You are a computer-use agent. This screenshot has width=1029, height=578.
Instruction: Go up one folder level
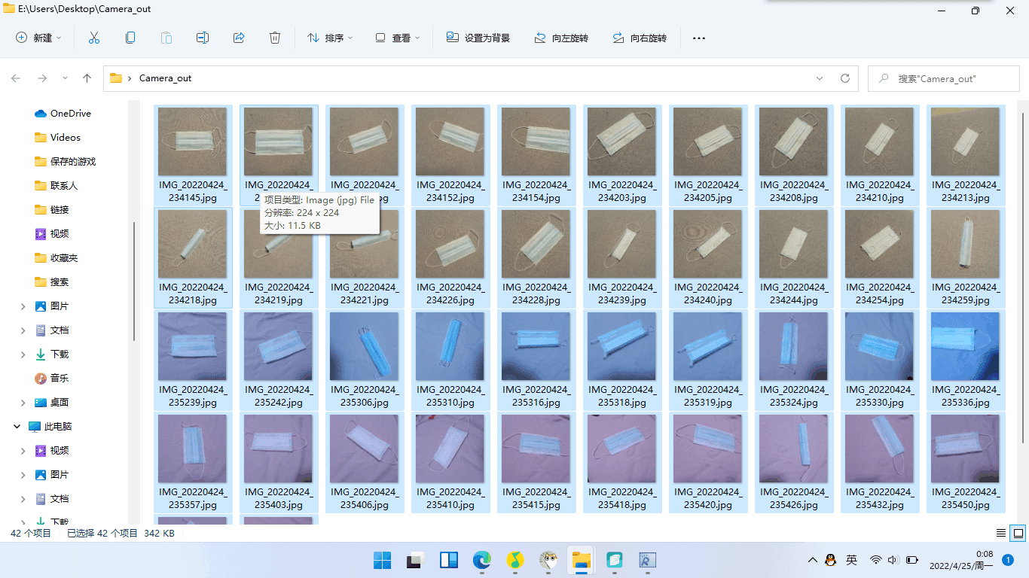point(87,78)
